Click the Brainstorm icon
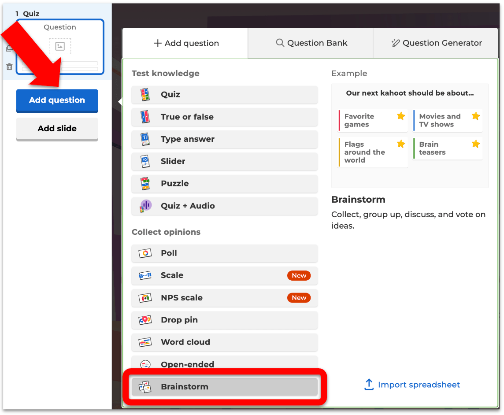Image resolution: width=504 pixels, height=415 pixels. [x=145, y=387]
